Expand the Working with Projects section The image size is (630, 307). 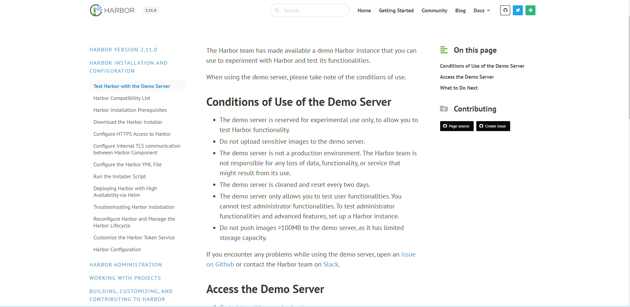coord(125,278)
